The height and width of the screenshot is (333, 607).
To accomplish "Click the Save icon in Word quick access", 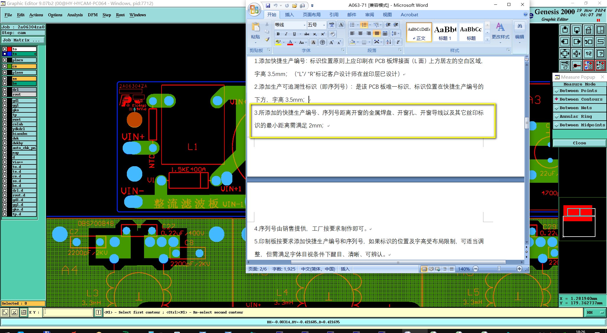I will click(268, 6).
